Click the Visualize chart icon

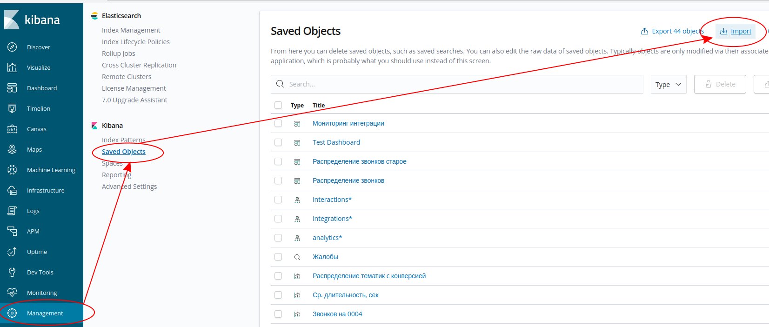click(x=13, y=67)
